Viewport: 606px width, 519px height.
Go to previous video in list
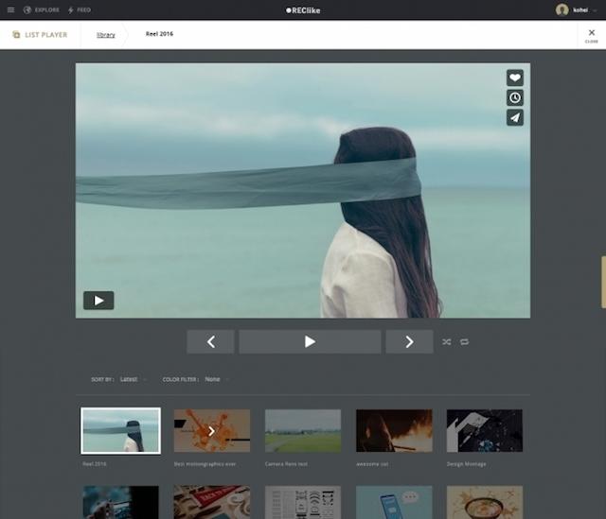210,342
